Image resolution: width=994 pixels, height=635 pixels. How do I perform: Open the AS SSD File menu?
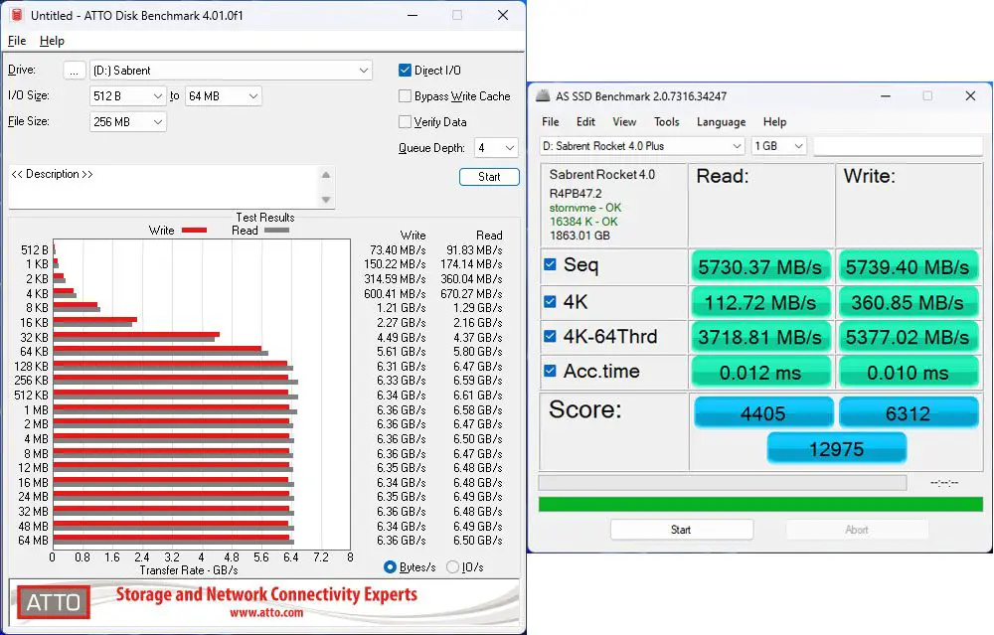[x=551, y=121]
